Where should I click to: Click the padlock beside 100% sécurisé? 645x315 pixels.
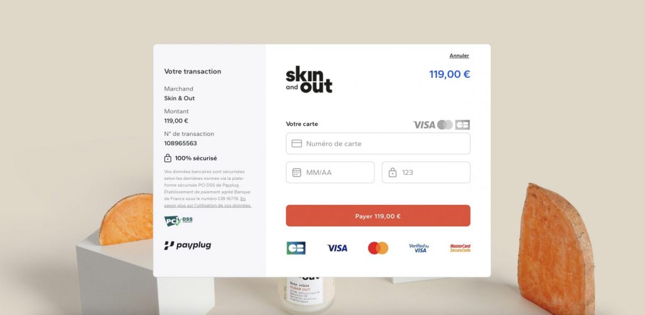[168, 158]
